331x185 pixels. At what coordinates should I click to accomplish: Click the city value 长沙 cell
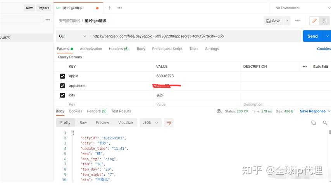tap(197, 95)
